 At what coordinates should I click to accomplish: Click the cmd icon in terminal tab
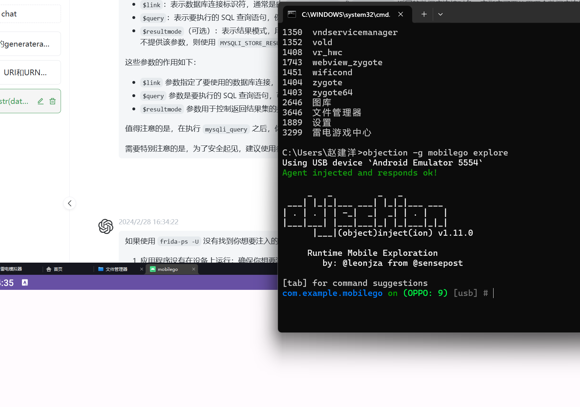(292, 14)
